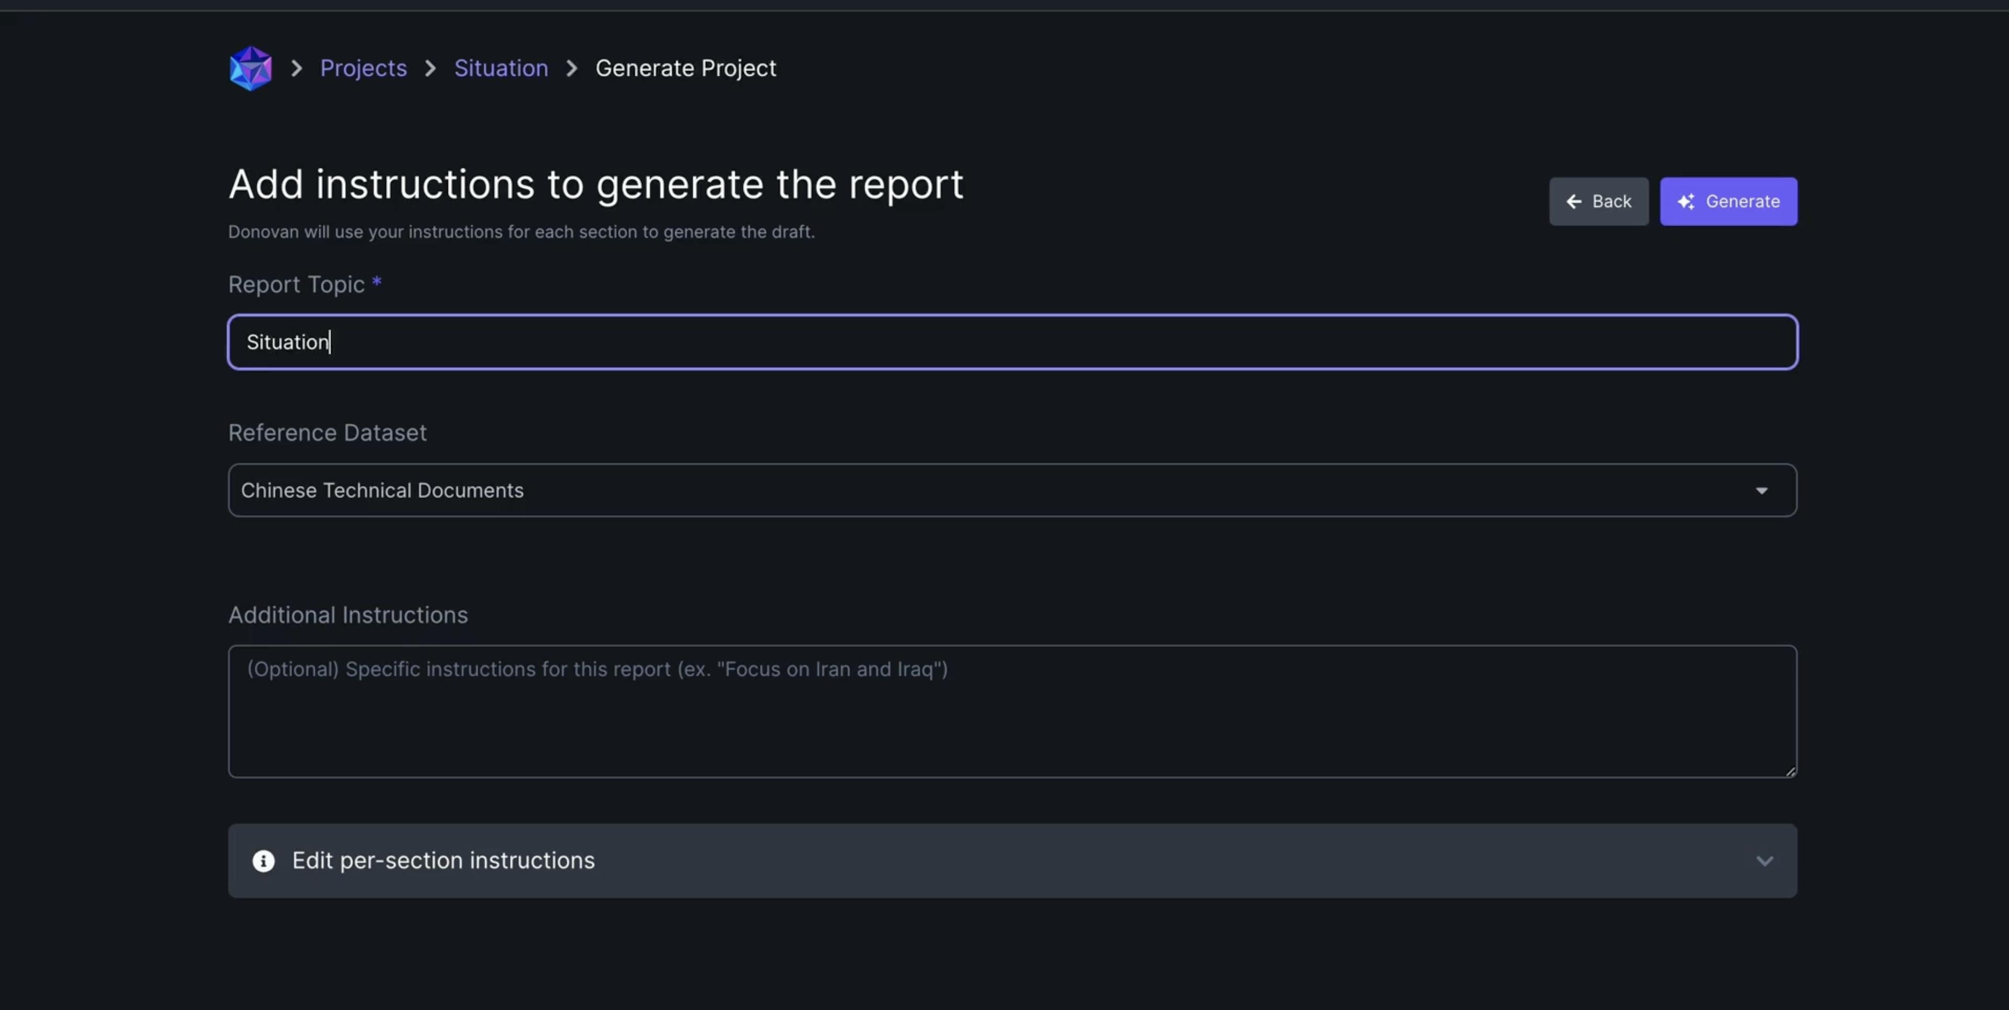Viewport: 2009px width, 1010px height.
Task: Click the caret arrow in Chinese Technical Documents field
Action: point(1761,491)
